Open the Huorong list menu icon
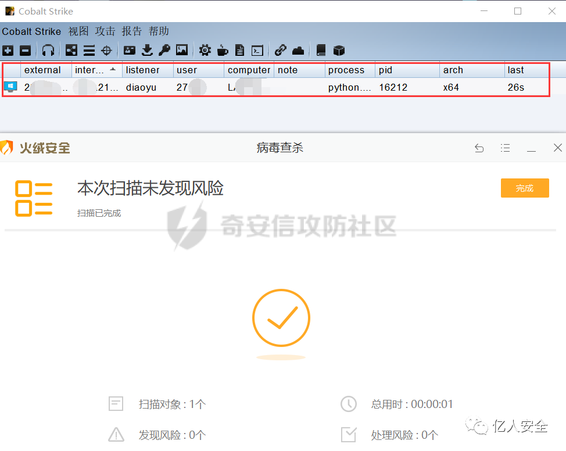 (x=505, y=148)
